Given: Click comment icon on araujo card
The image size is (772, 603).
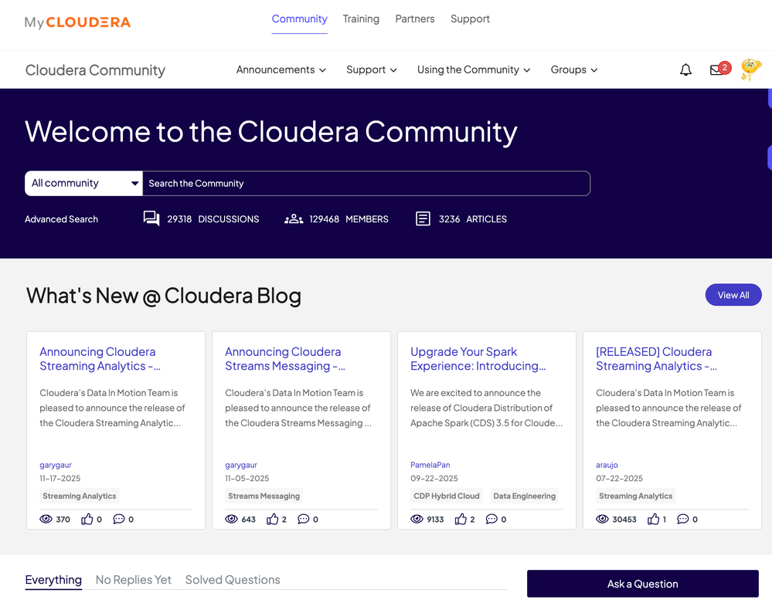Looking at the screenshot, I should pyautogui.click(x=683, y=519).
